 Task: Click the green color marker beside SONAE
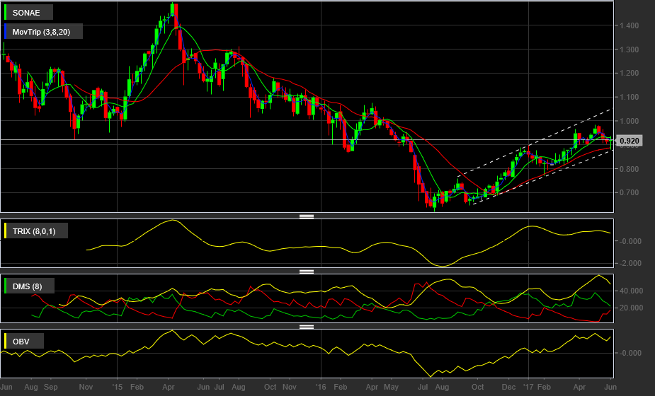pyautogui.click(x=6, y=13)
